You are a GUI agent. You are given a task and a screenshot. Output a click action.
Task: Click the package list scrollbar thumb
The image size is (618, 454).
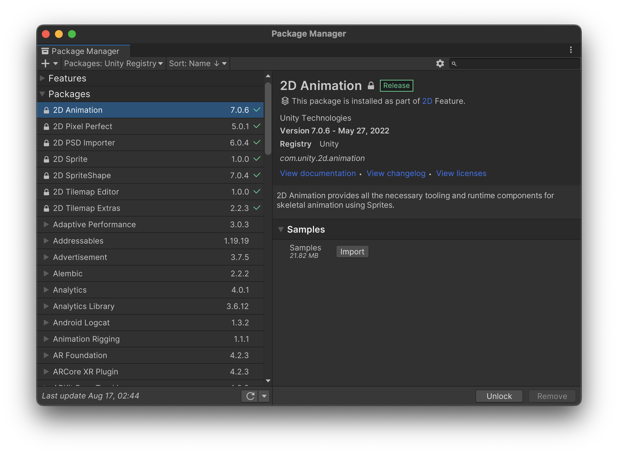(x=268, y=118)
